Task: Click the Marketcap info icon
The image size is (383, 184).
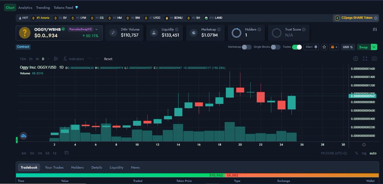Action: click(220, 29)
